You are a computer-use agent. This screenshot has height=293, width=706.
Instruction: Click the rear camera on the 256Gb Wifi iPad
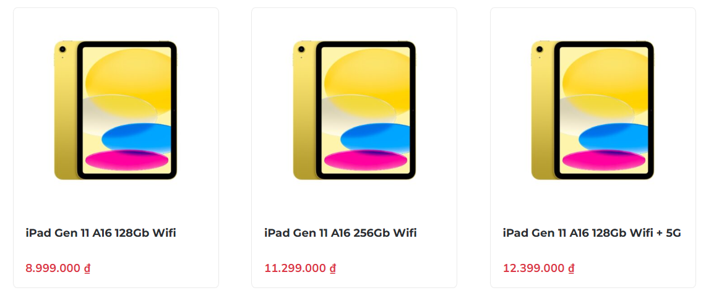click(x=301, y=49)
